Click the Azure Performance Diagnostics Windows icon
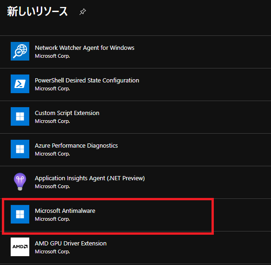Screen dimensions: 271x265 pyautogui.click(x=20, y=149)
